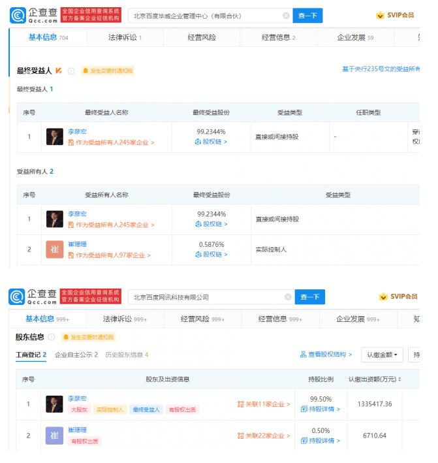The width and height of the screenshot is (438, 463).
Task: Click 李彦宏 name in shareholder table
Action: (x=77, y=398)
